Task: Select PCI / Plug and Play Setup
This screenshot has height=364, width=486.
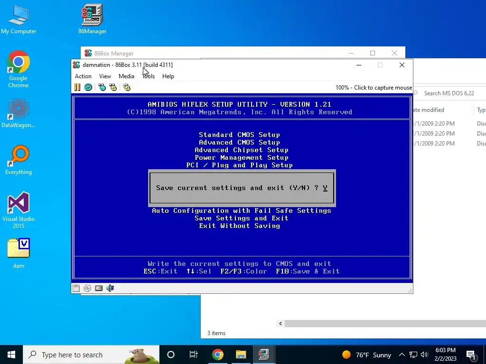Action: pyautogui.click(x=239, y=165)
